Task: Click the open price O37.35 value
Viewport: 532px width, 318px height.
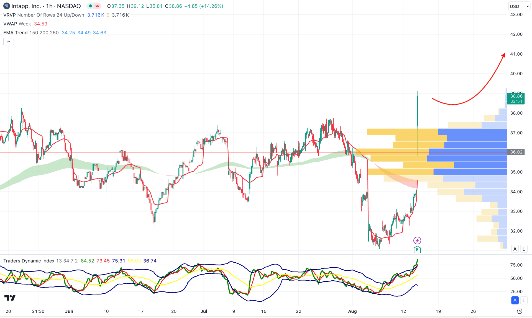Action: pos(116,6)
